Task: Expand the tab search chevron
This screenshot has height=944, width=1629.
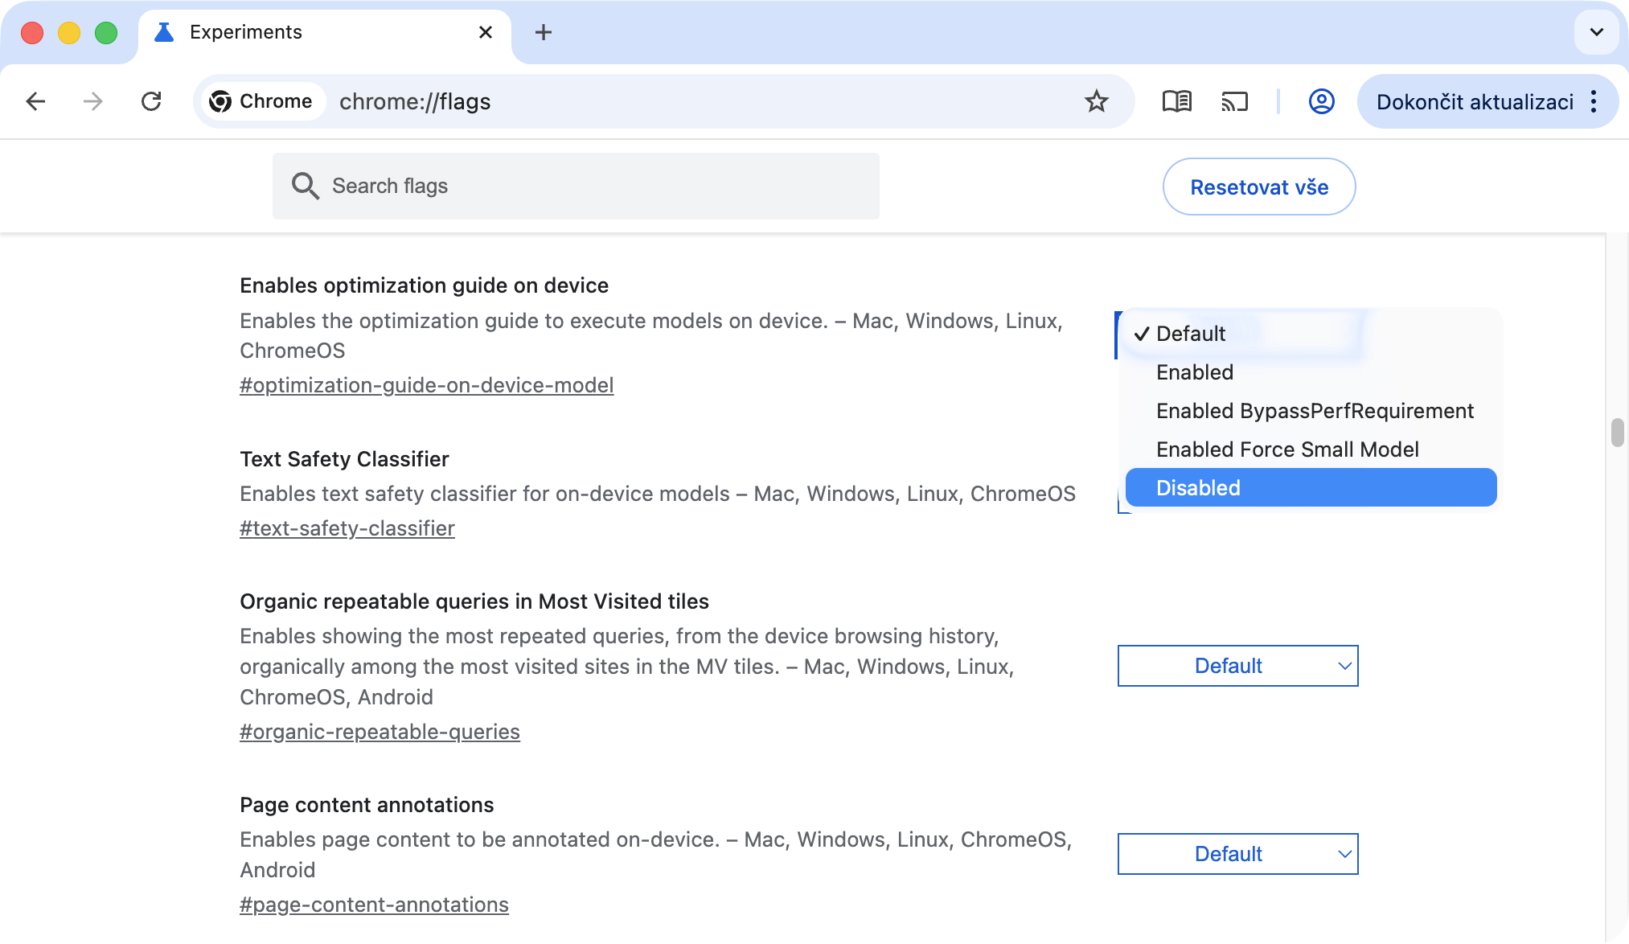Action: [1597, 32]
